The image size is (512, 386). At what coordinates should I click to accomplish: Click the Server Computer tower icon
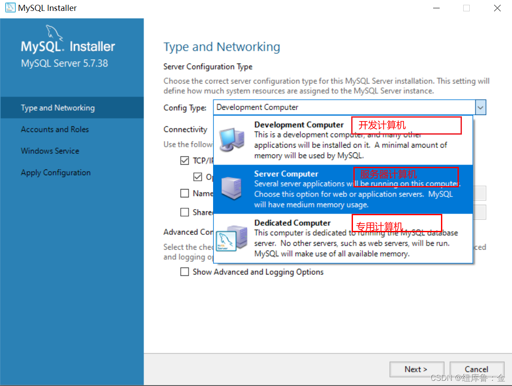231,188
